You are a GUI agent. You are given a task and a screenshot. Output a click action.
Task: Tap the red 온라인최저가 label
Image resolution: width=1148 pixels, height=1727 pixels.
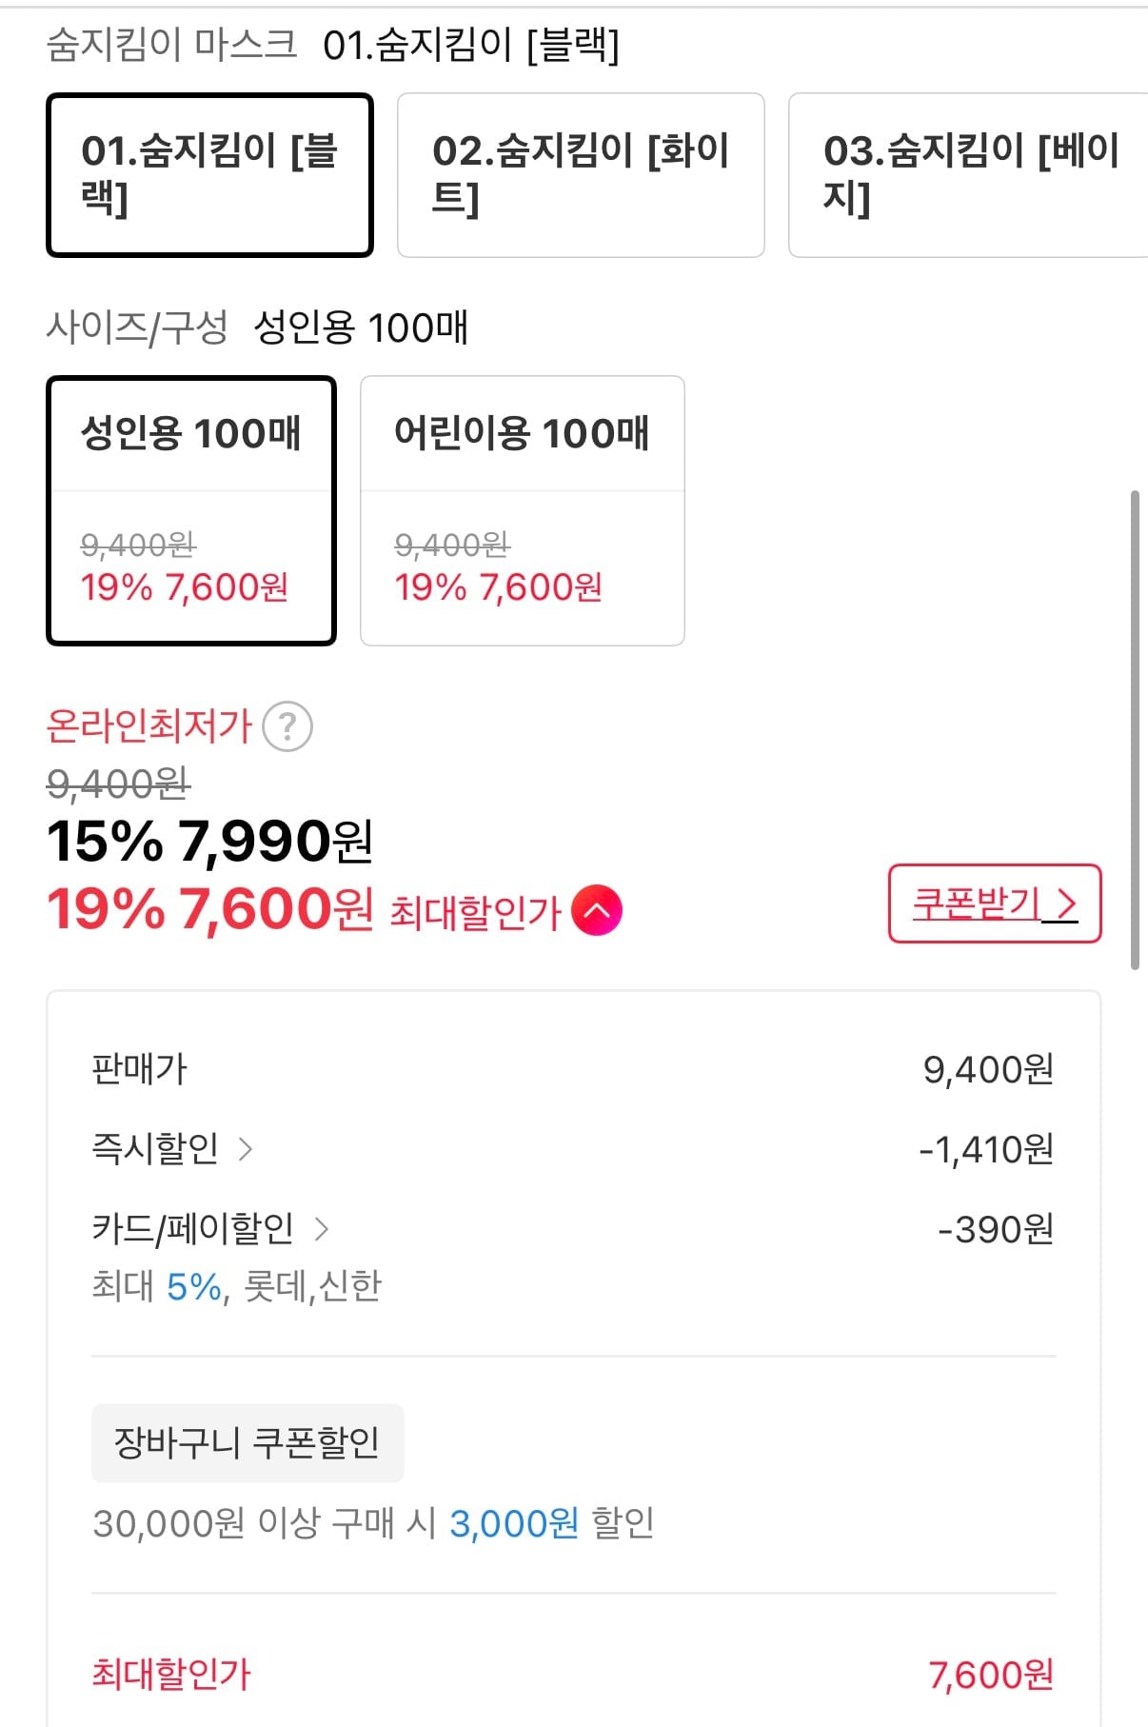pos(148,726)
